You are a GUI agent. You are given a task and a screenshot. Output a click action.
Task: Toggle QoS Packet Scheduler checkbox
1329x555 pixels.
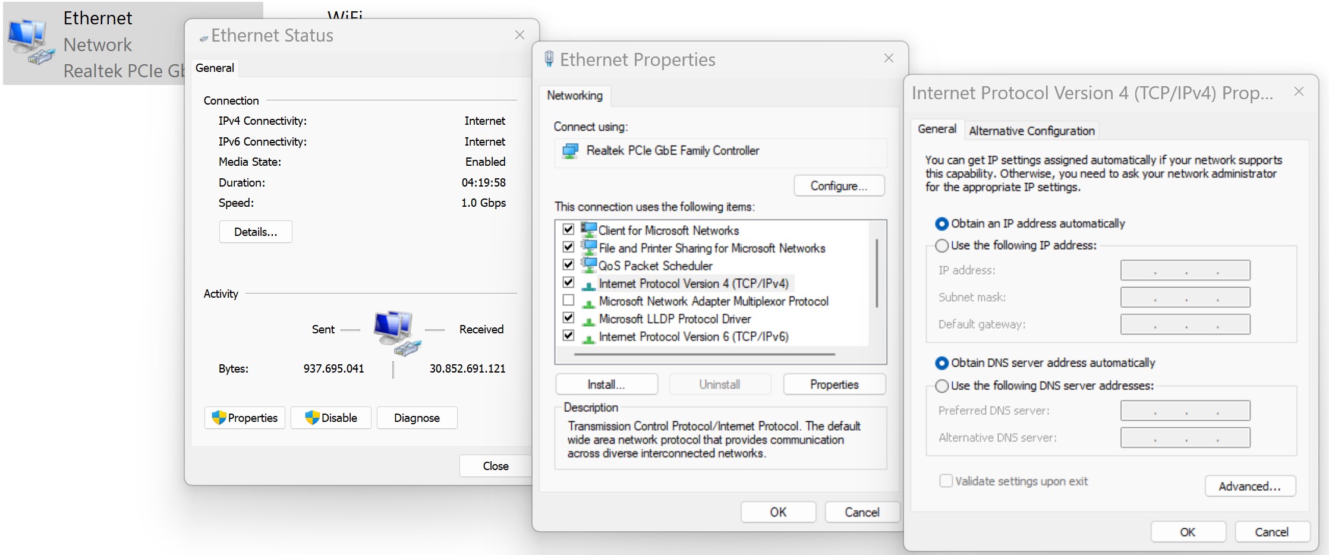click(x=568, y=264)
